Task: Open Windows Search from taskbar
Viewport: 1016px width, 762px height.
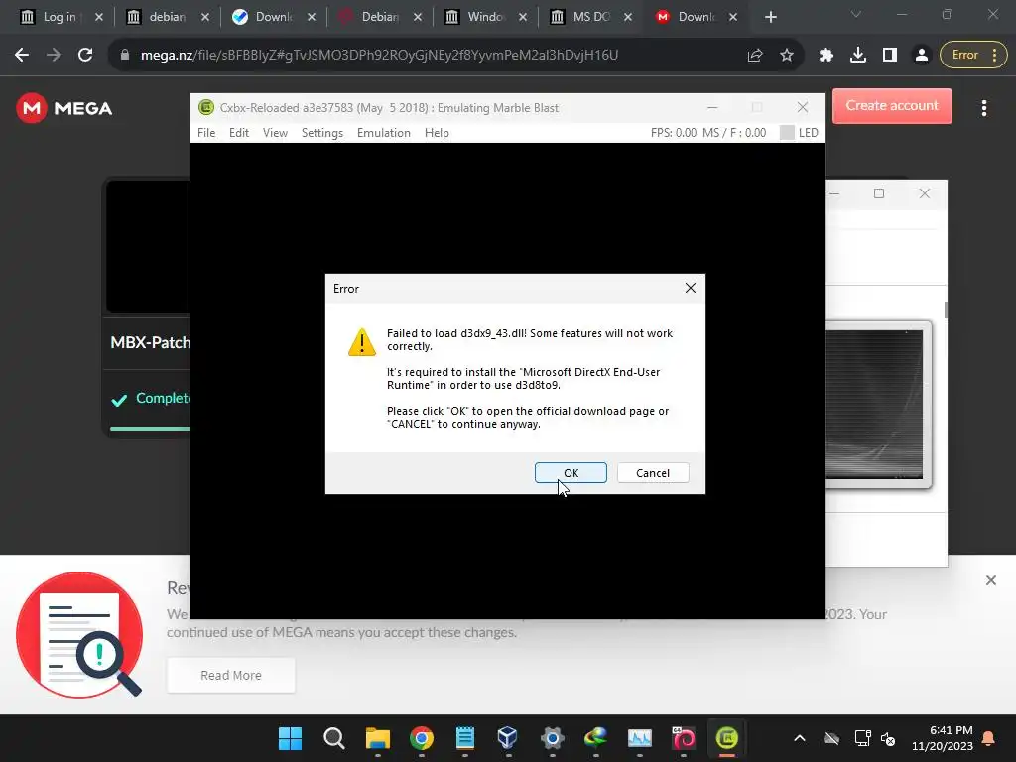Action: pos(333,738)
